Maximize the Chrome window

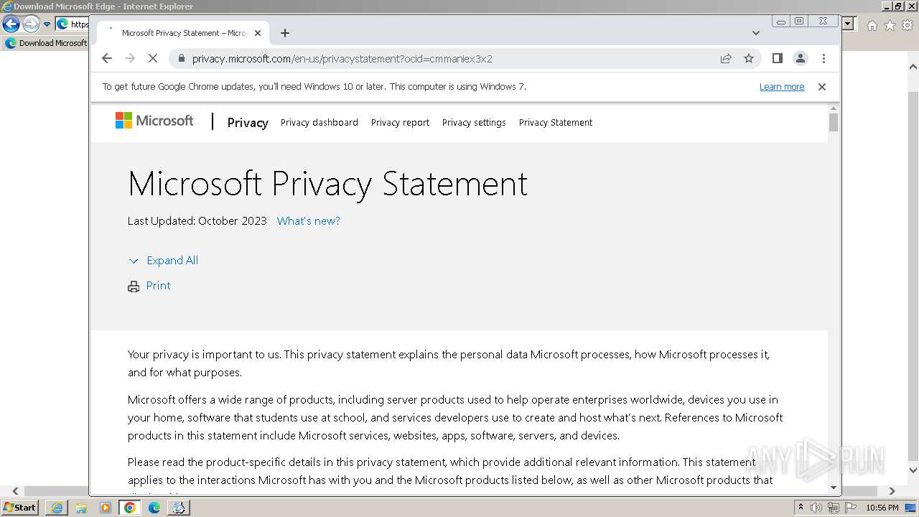[x=799, y=22]
